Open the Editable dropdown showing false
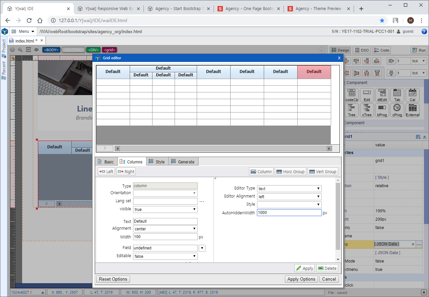This screenshot has width=429, height=297. coord(165,256)
